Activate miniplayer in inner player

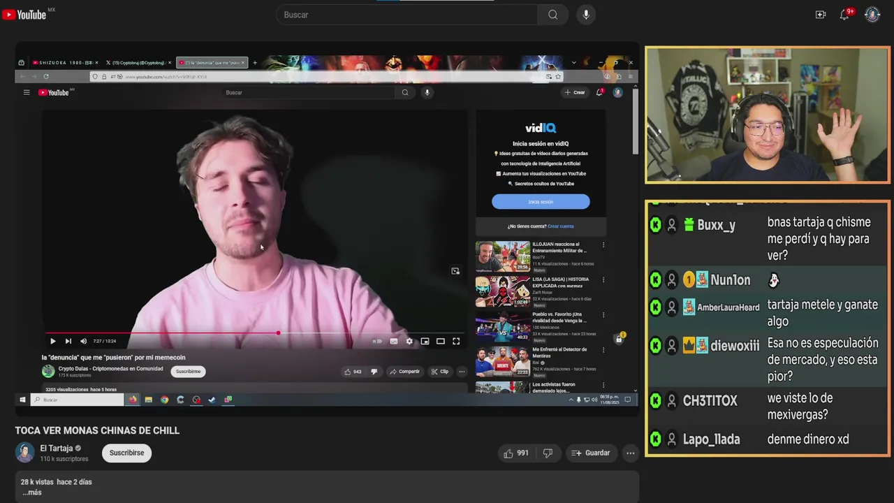coord(425,341)
